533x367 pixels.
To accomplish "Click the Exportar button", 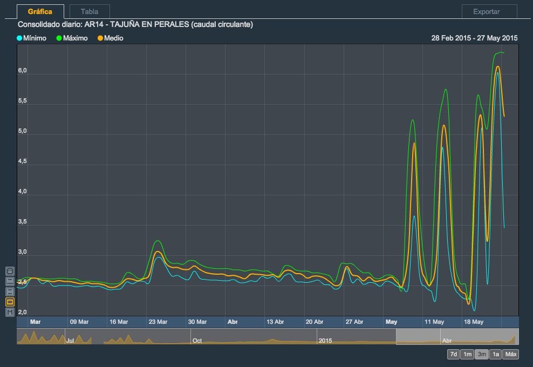I will coord(489,11).
